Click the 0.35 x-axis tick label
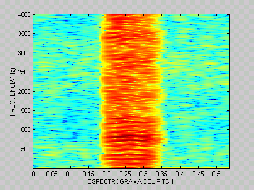The width and height of the screenshot is (254, 190). (x=161, y=174)
